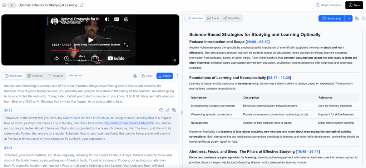Click the Summarize button

pyautogui.click(x=331, y=19)
